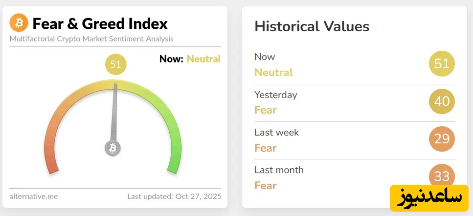Image resolution: width=473 pixels, height=216 pixels.
Task: Click the "Now: Neutral" status label
Action: [x=190, y=59]
